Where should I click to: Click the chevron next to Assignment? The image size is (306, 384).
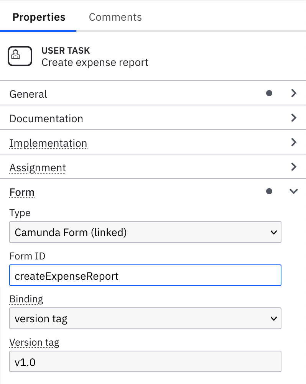click(294, 167)
